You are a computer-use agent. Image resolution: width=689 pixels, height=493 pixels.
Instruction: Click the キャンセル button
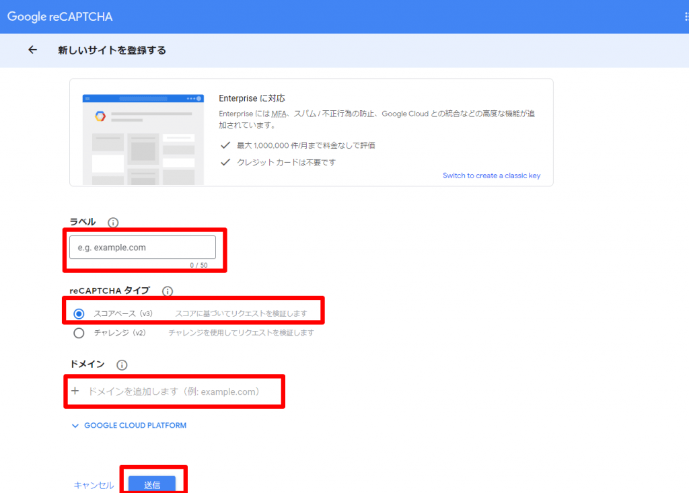click(94, 485)
